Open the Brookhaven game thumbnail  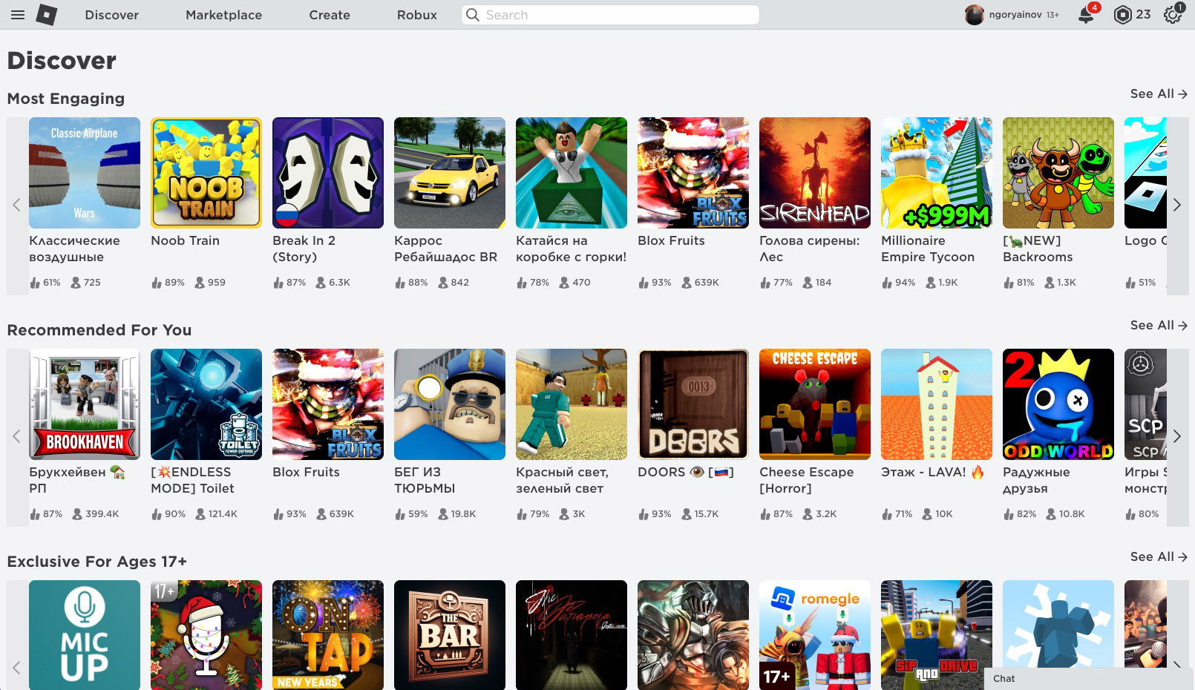[85, 404]
